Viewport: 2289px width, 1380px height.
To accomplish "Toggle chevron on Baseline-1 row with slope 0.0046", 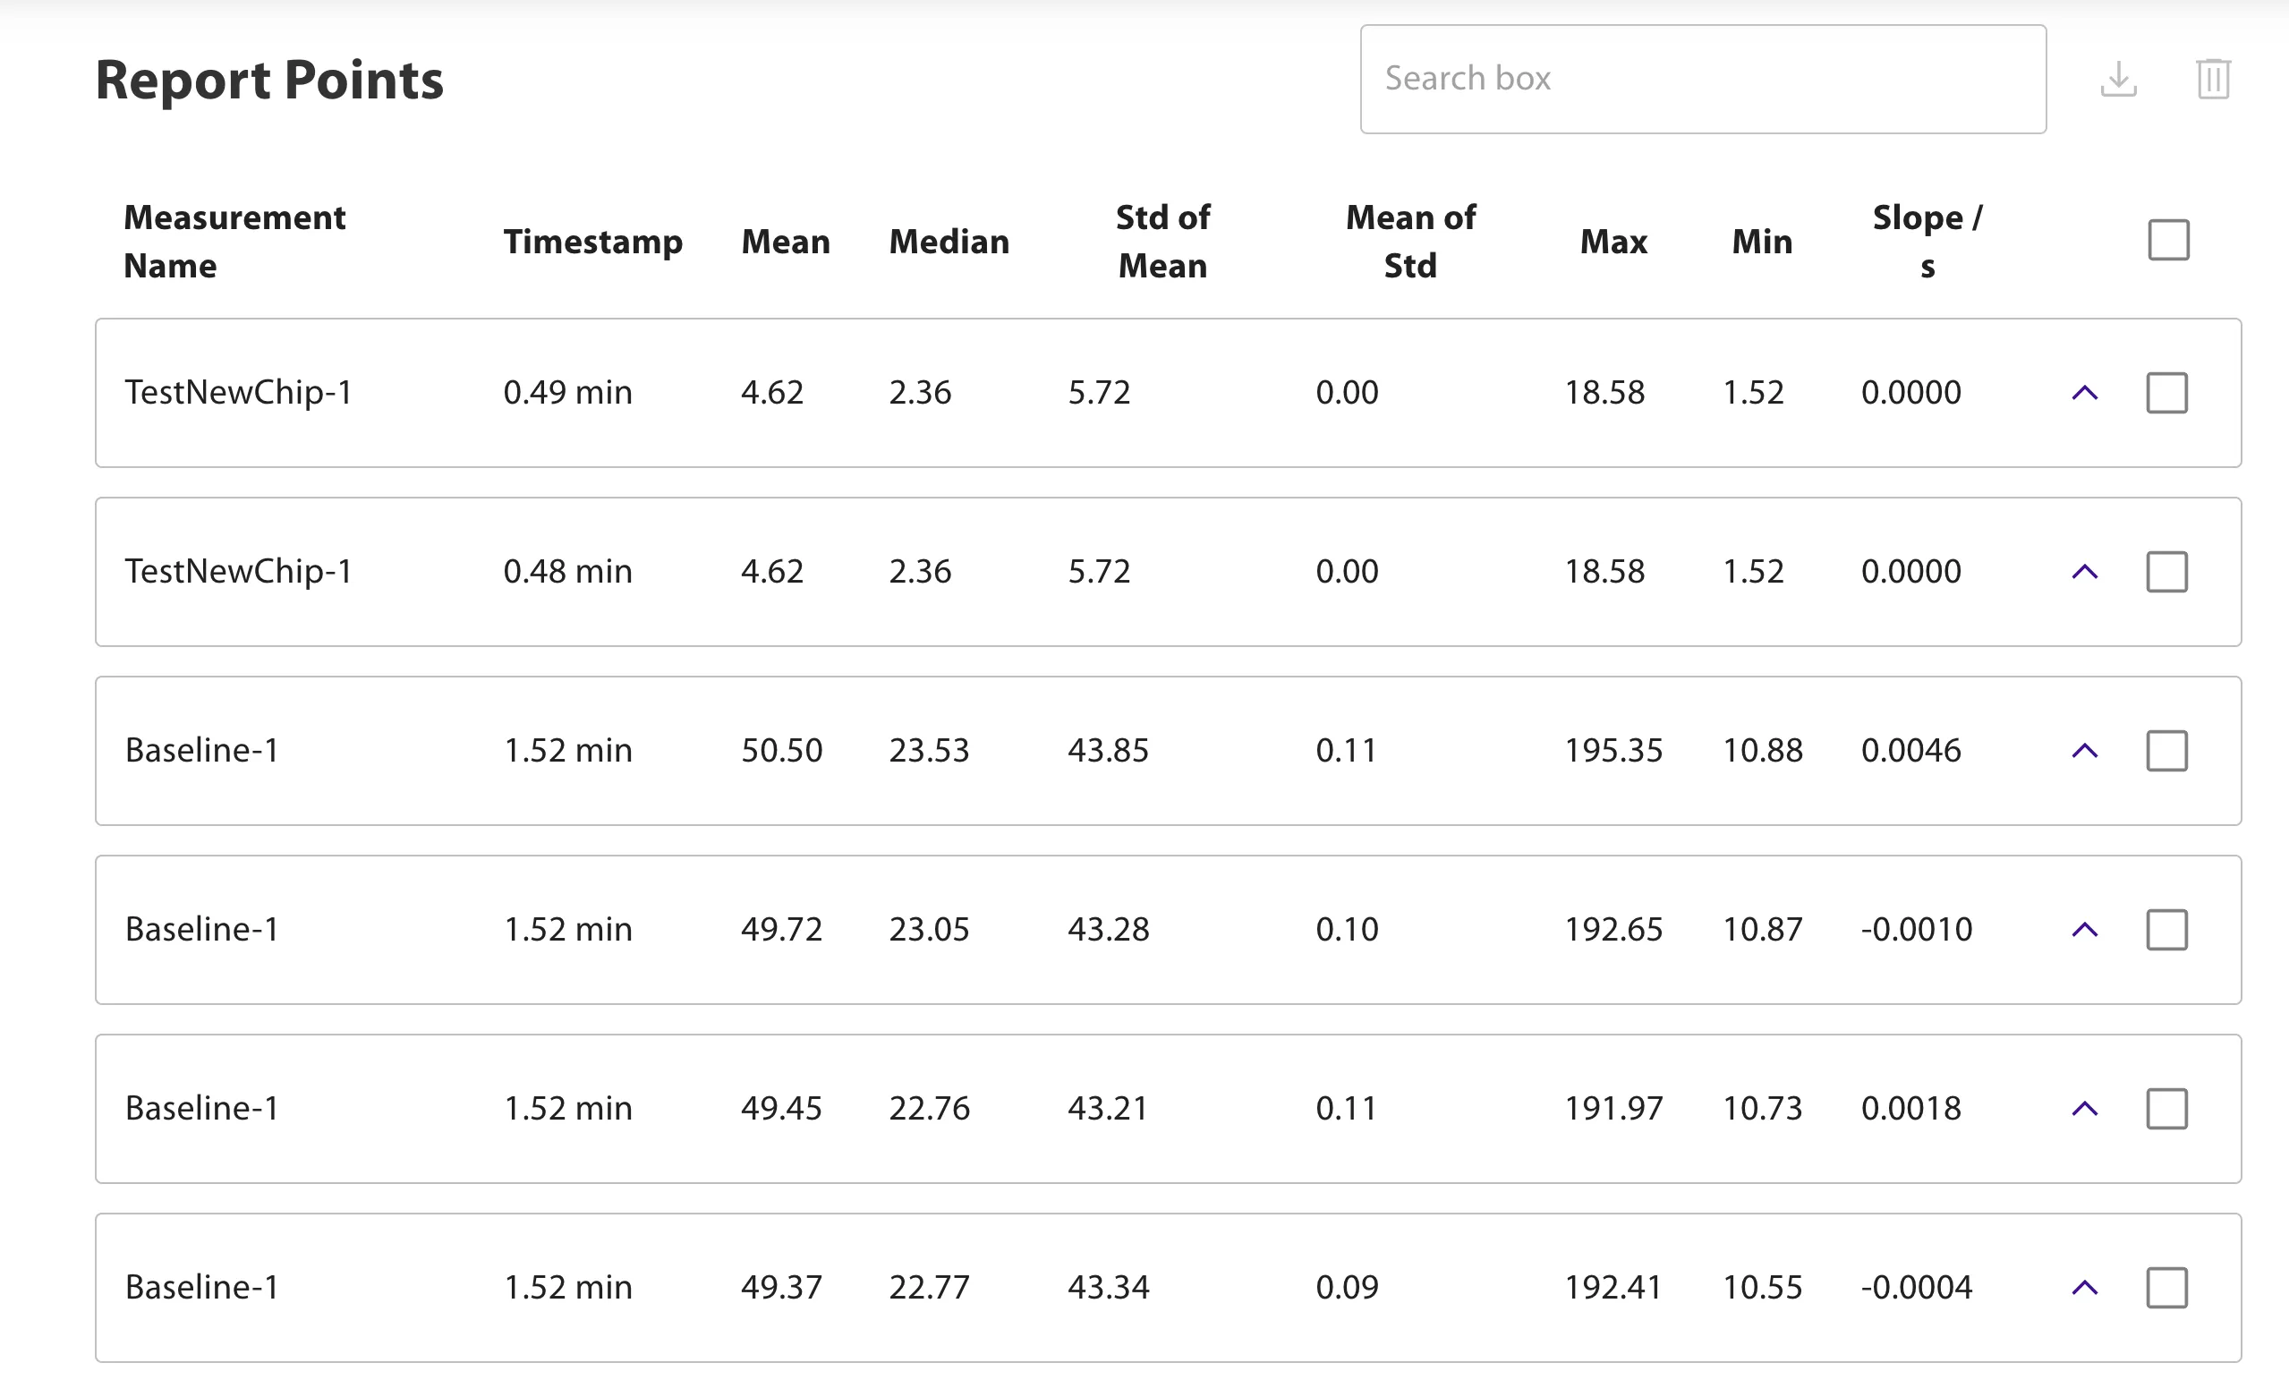I will coord(2085,751).
